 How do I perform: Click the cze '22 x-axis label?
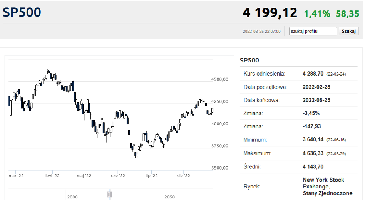118,176
